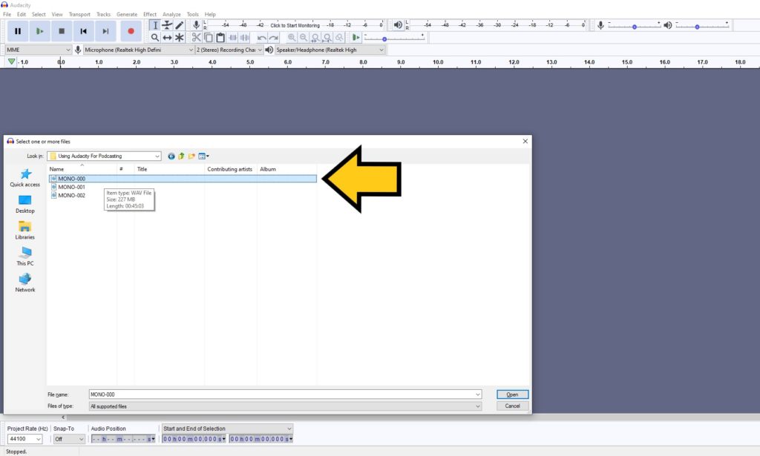This screenshot has width=760, height=456.
Task: Open the Generate menu
Action: tap(127, 14)
